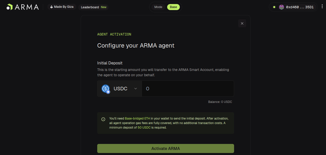
Task: Click the Made By Giza label
Action: (x=64, y=7)
